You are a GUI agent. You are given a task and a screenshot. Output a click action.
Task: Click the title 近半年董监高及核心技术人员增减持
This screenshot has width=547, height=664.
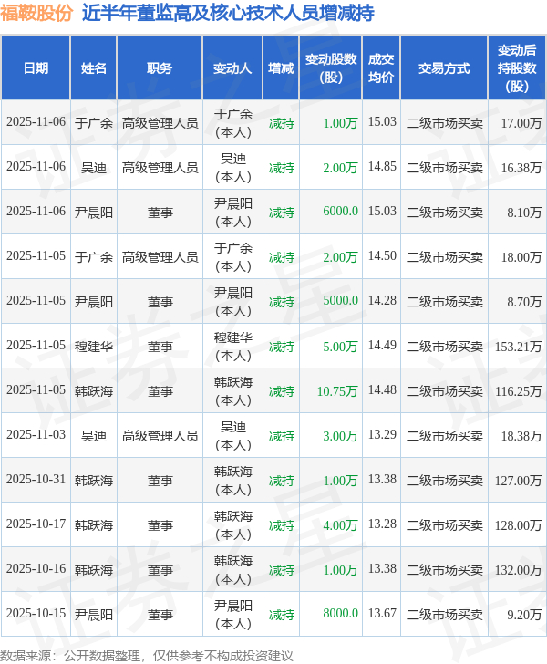[x=228, y=13]
